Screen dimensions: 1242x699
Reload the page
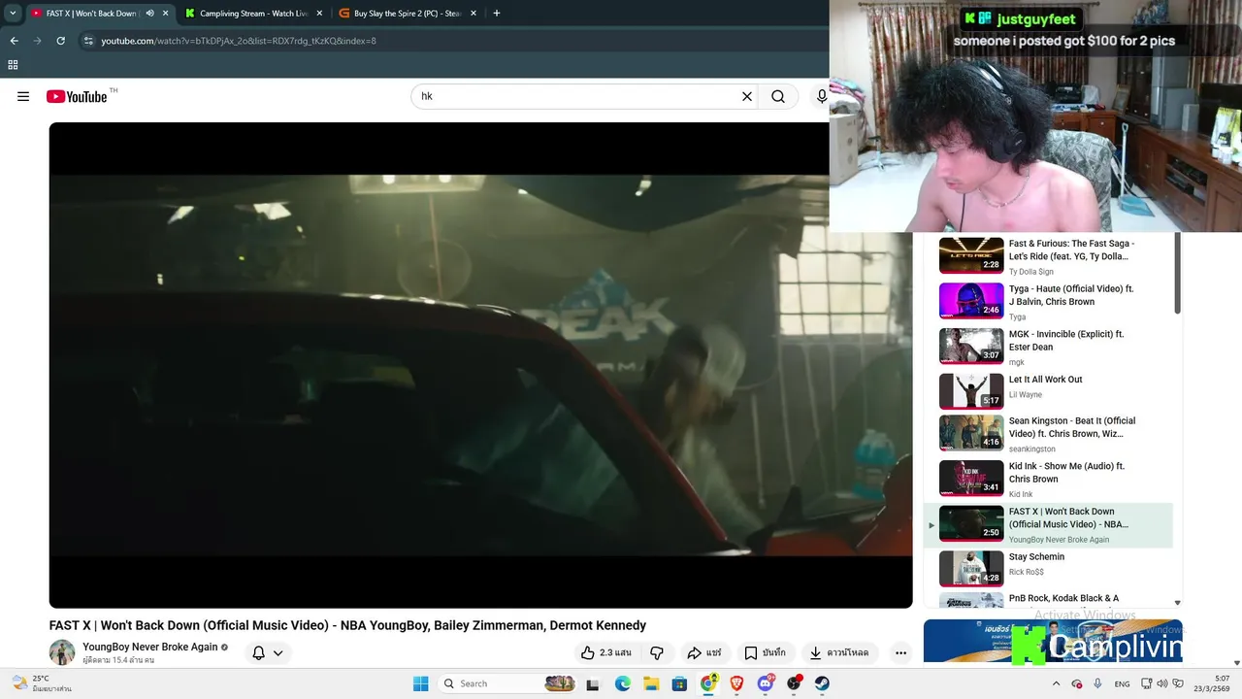[60, 41]
